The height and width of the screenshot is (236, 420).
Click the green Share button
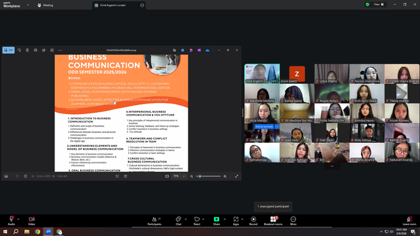click(x=217, y=221)
